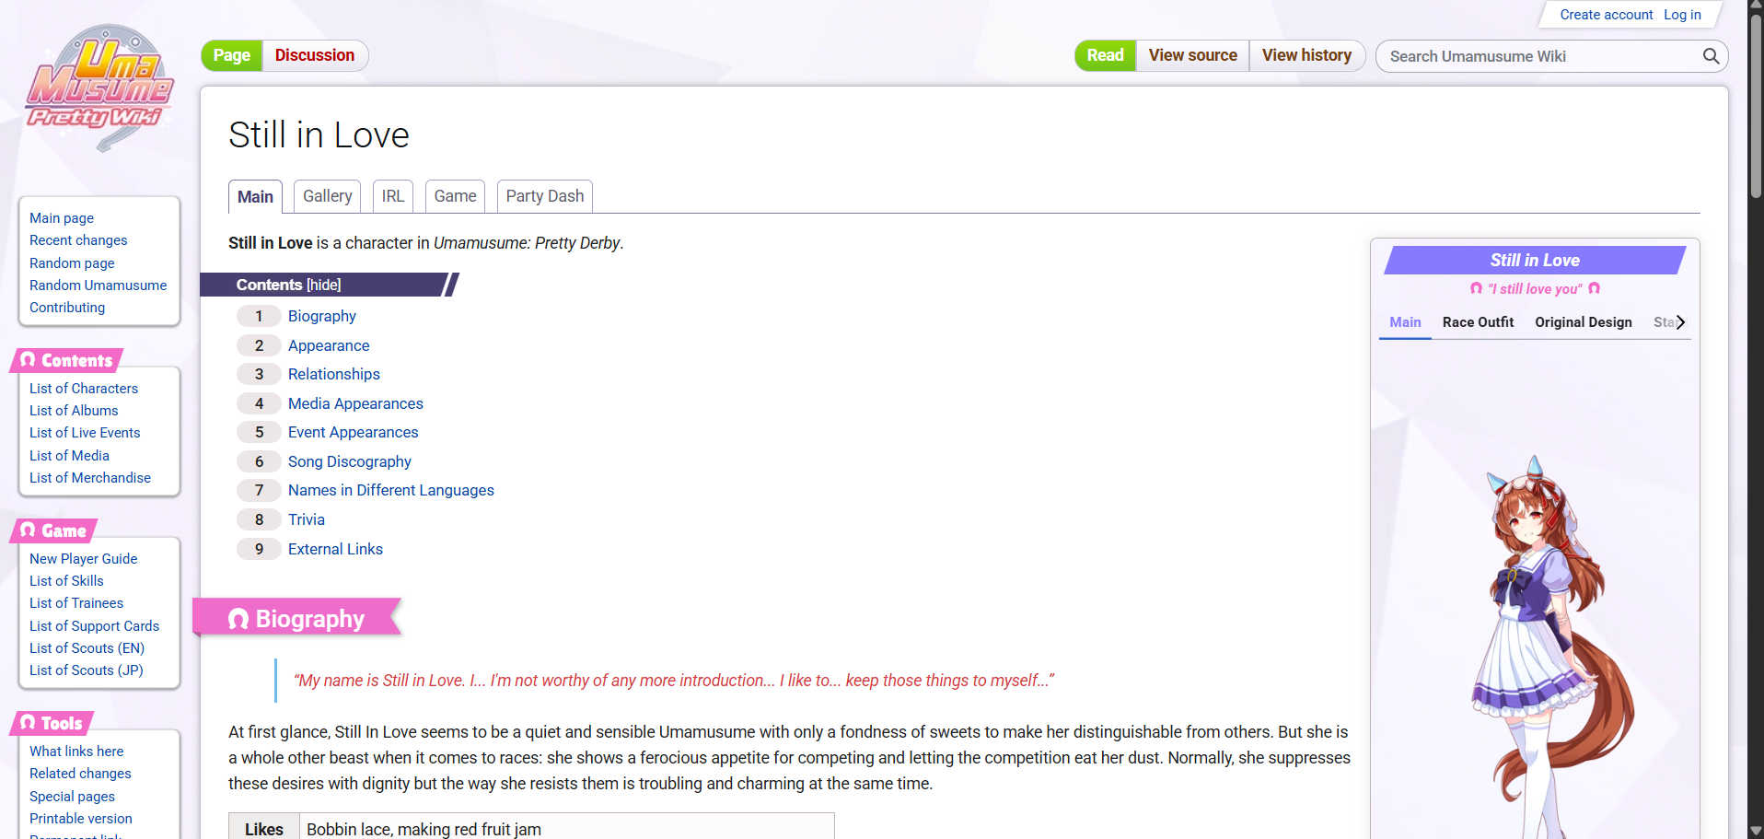Select the Race Outfit infobox tab
Viewport: 1764px width, 839px height.
(1478, 322)
